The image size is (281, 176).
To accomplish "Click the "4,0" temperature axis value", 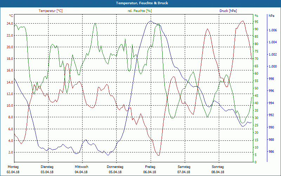I will click(x=11, y=140).
